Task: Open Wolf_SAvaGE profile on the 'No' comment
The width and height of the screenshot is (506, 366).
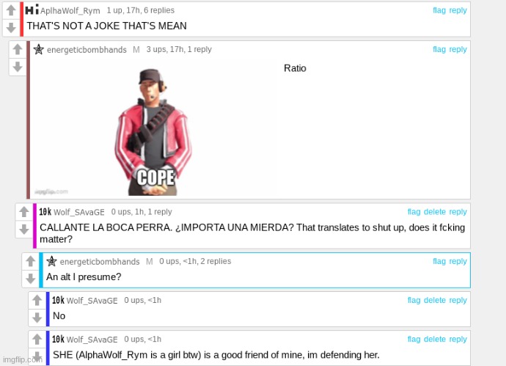Action: click(92, 301)
